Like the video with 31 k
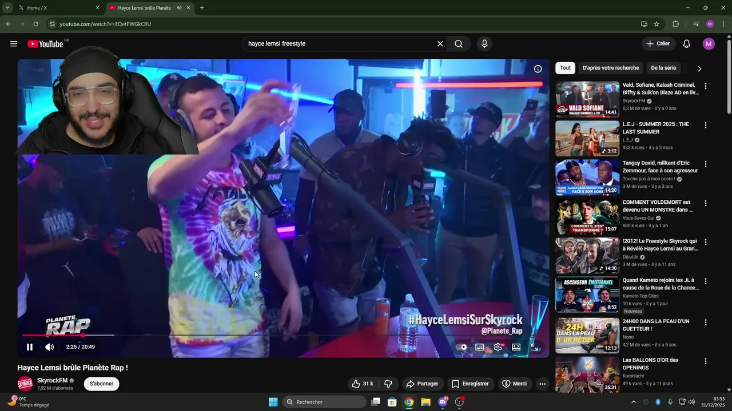732x411 pixels. point(363,384)
